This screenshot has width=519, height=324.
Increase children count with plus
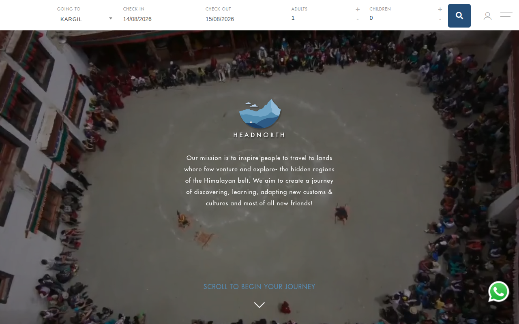[x=440, y=9]
